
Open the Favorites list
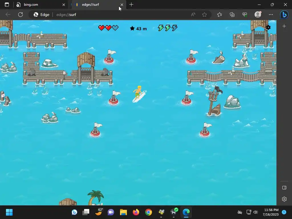(x=220, y=15)
